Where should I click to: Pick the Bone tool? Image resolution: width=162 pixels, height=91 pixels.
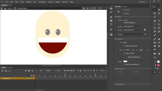coord(155,39)
